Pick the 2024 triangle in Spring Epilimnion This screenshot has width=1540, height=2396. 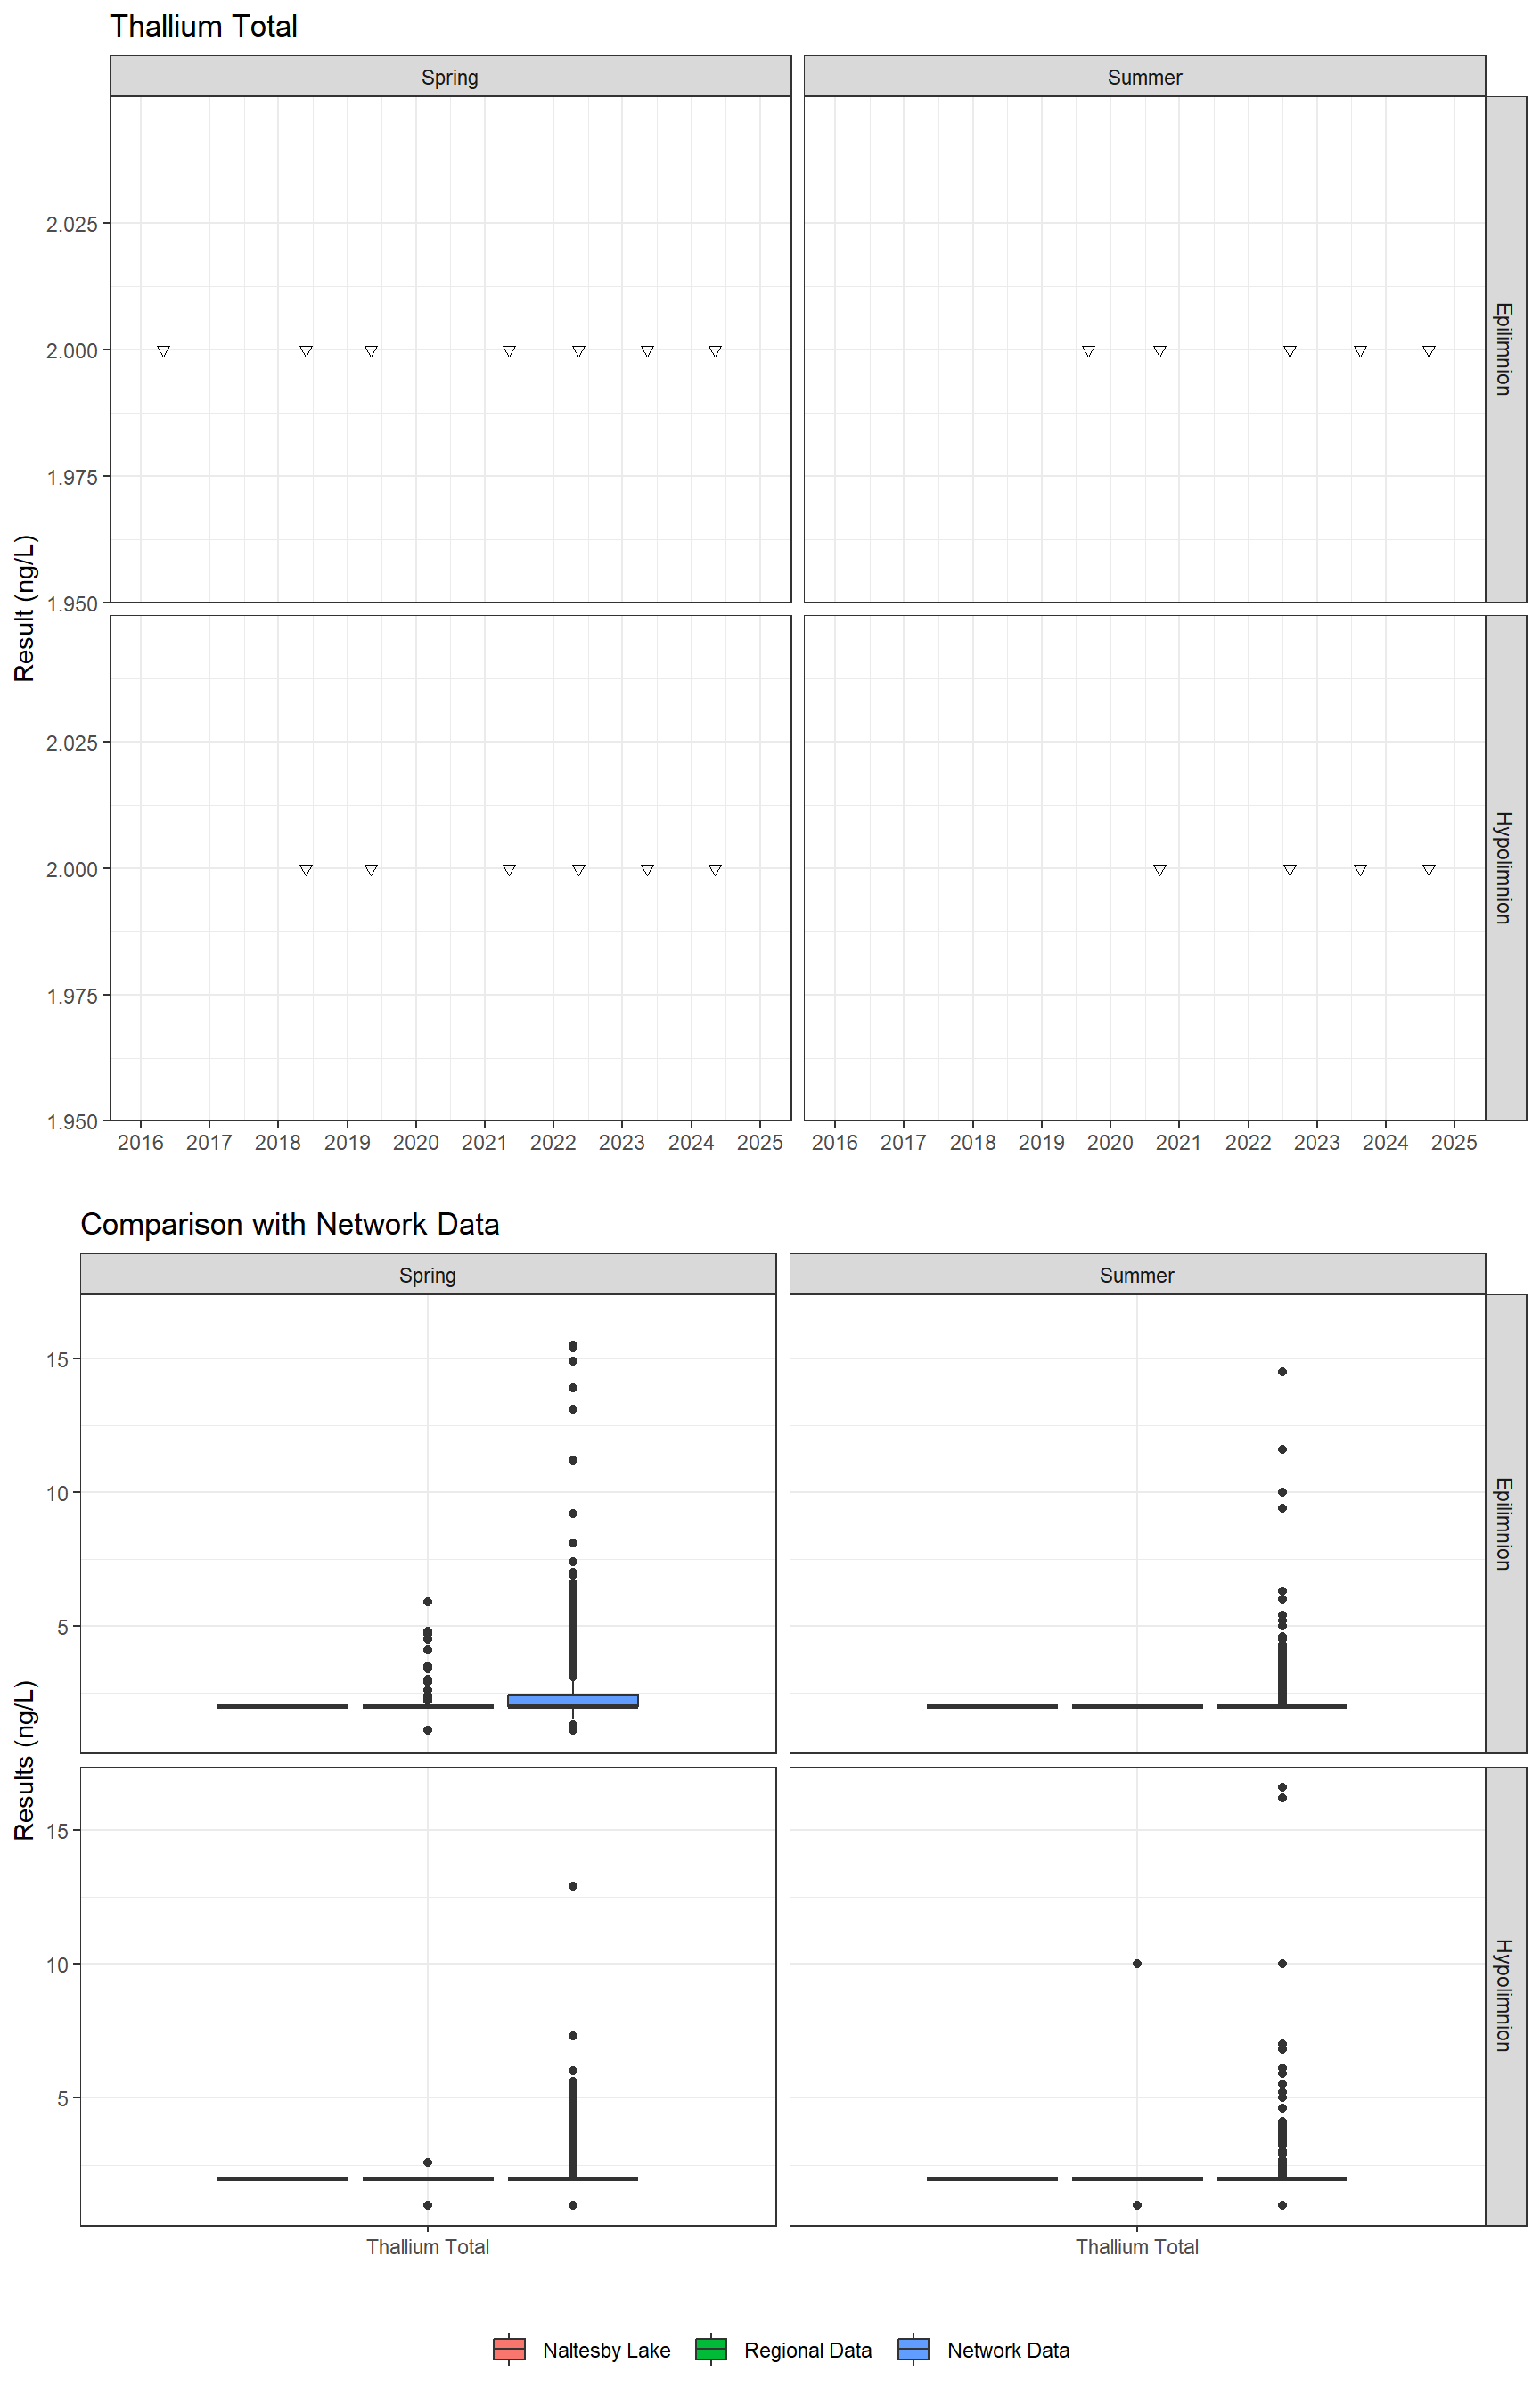(x=715, y=351)
